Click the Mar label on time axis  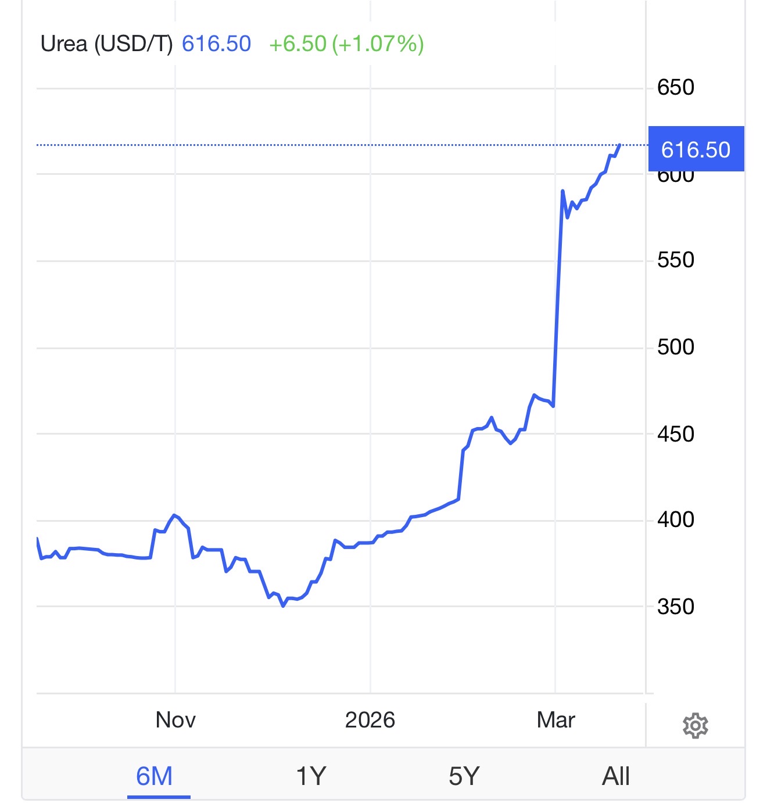tap(555, 720)
